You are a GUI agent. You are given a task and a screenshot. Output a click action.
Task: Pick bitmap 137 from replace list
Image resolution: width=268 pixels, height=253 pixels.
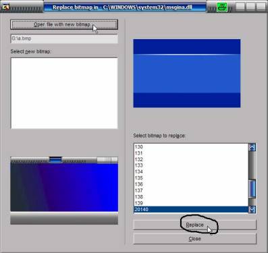click(x=191, y=190)
